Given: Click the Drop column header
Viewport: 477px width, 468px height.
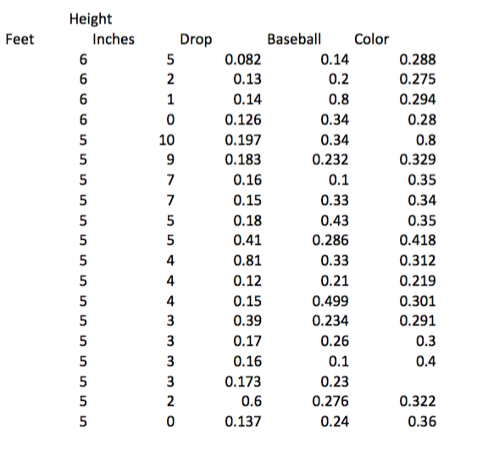Looking at the screenshot, I should [x=196, y=40].
